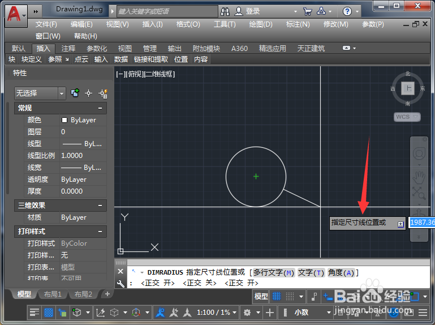Click the annotation monitor plus icon
435x325 pixels.
pyautogui.click(x=270, y=313)
